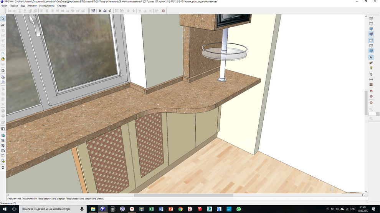
Task: Click the Sigma report icon
Action: (3, 168)
